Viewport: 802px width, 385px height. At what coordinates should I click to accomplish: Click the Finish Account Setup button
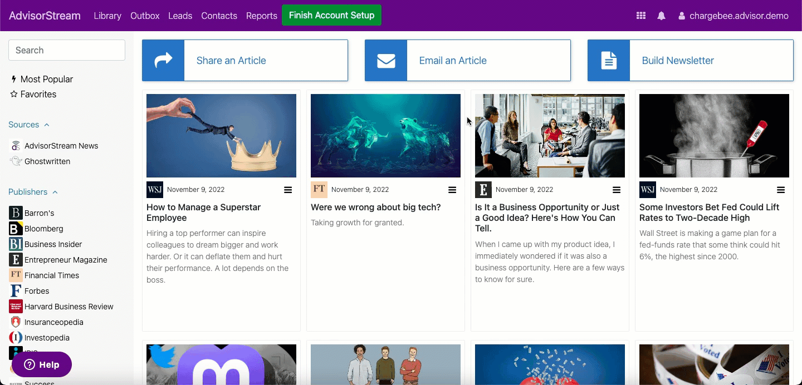[x=331, y=15]
